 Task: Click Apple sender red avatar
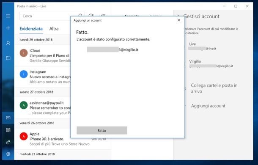click(24, 136)
